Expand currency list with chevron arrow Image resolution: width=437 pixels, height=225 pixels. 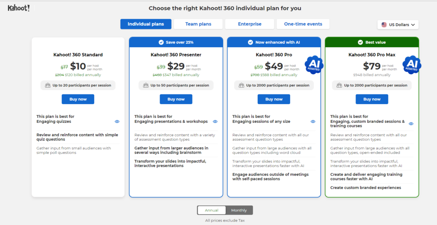point(413,25)
